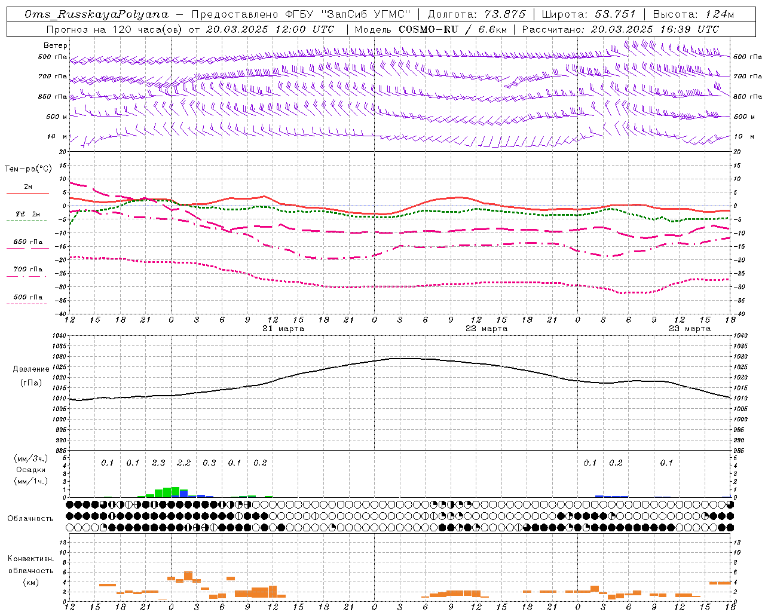Viewport: 765px width, 612px height.
Task: Click the Облачность panel label
Action: click(30, 518)
